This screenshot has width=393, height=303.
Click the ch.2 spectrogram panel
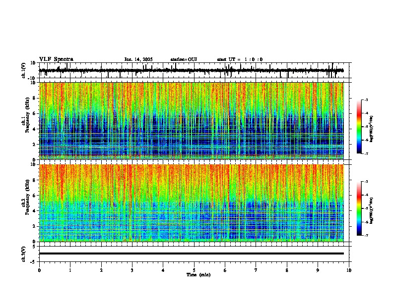192,203
